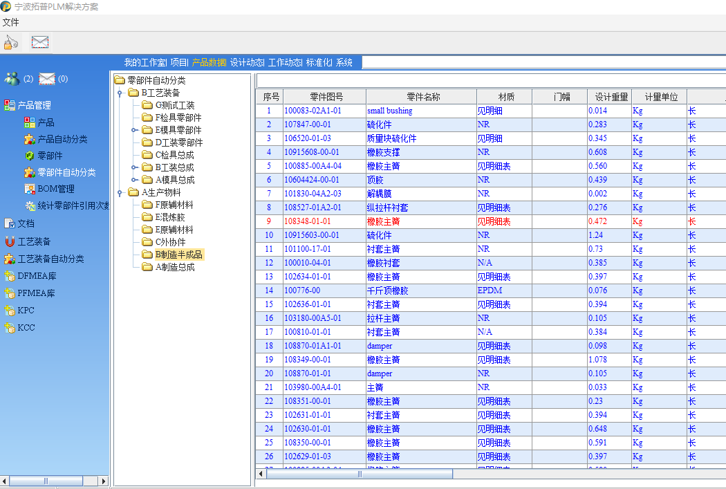
Task: Collapse the A生产物料 tree node
Action: (x=119, y=193)
